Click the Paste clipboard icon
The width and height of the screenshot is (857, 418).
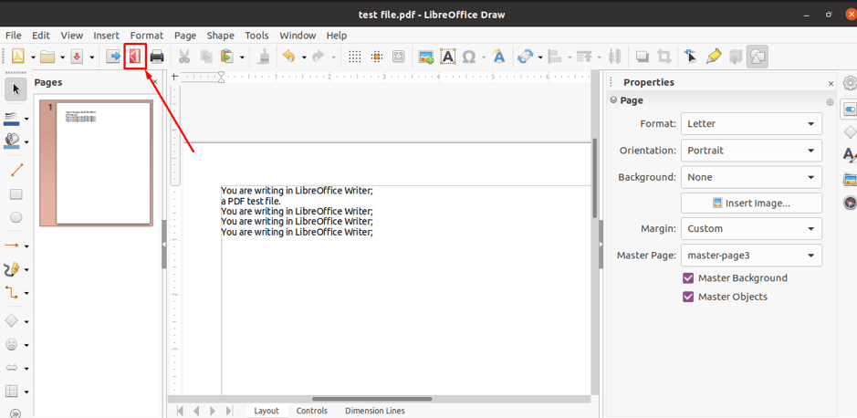[x=226, y=57]
